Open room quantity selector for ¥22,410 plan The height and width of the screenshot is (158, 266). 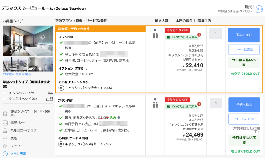216,34
